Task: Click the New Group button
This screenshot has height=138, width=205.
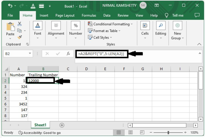Action: click(177, 30)
